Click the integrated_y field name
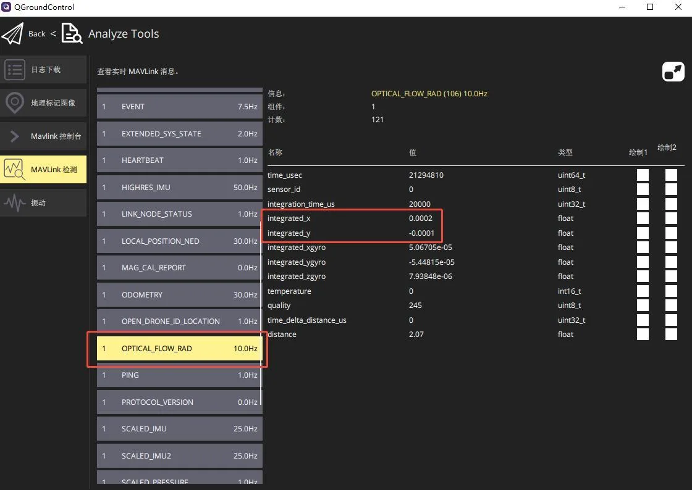 tap(289, 233)
